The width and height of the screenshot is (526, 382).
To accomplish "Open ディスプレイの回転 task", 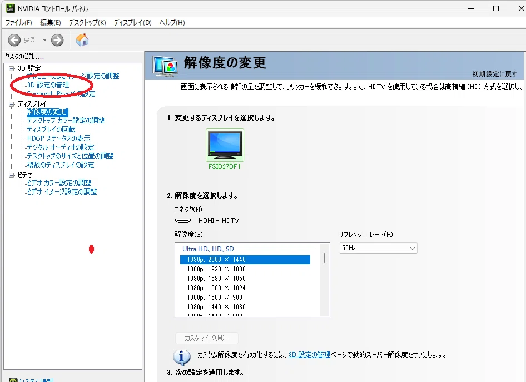I will pyautogui.click(x=51, y=130).
